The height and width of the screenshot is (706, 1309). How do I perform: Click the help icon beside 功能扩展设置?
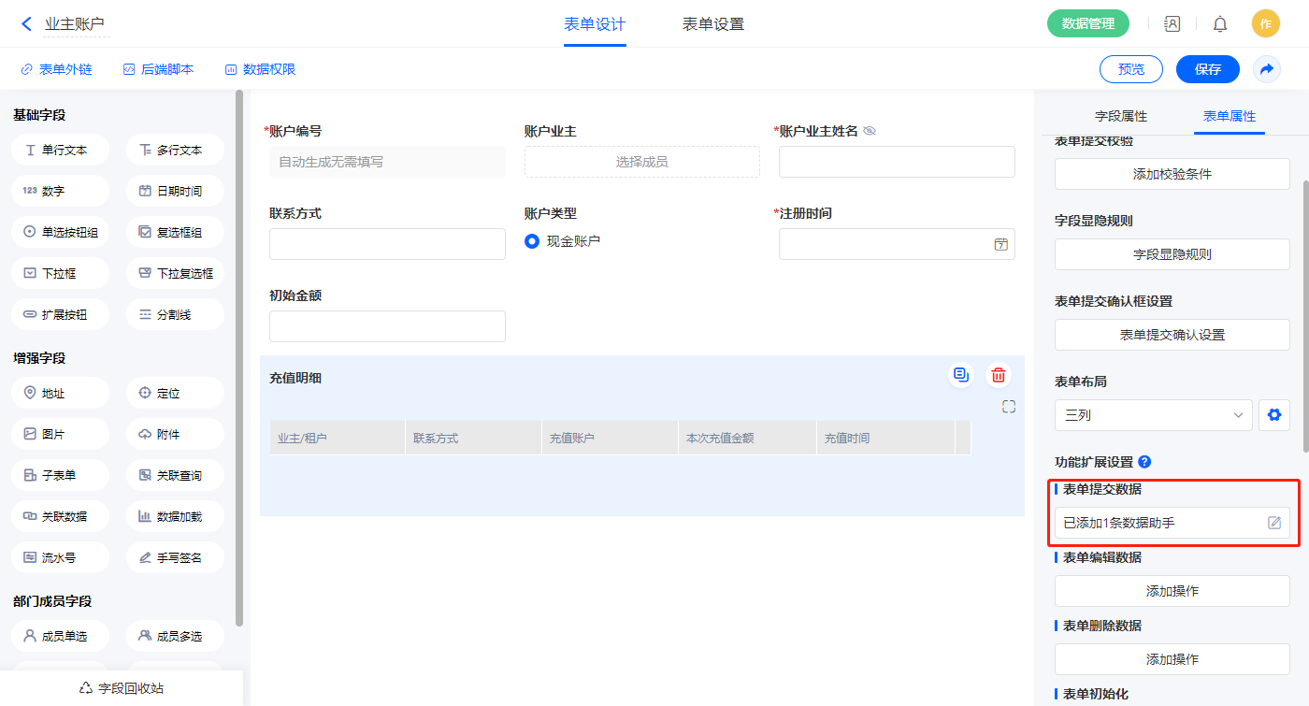pos(1144,462)
